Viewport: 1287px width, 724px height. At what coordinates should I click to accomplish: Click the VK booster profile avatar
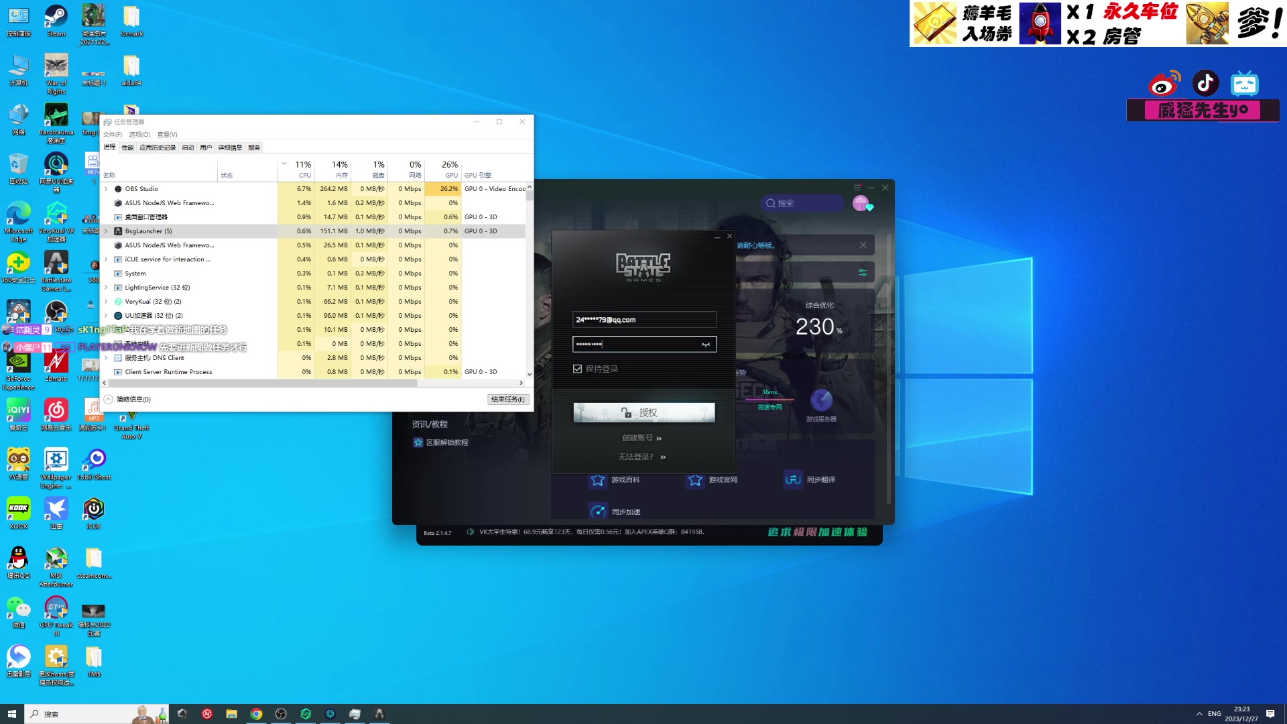(x=861, y=203)
